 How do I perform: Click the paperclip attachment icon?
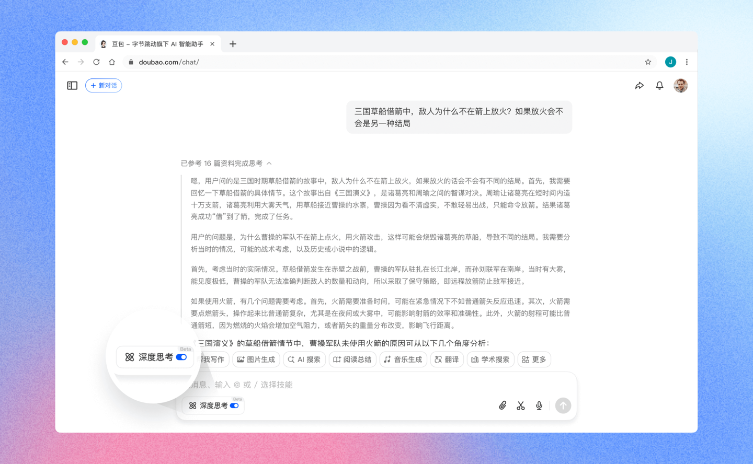tap(503, 405)
